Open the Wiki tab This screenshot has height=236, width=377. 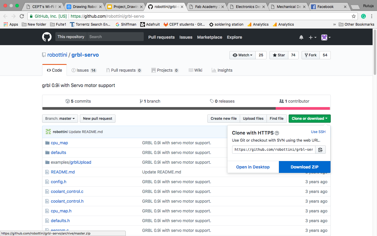click(x=196, y=70)
